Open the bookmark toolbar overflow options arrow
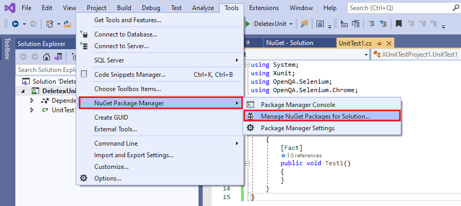Screen dimensions: 461x206 pyautogui.click(x=444, y=27)
